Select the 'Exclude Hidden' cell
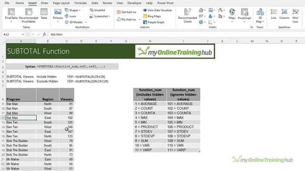Image resolution: width=305 pixels, height=171 pixels. tap(48, 81)
